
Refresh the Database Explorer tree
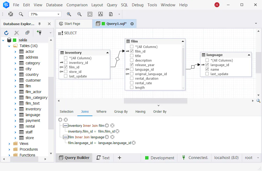[x=6, y=33]
